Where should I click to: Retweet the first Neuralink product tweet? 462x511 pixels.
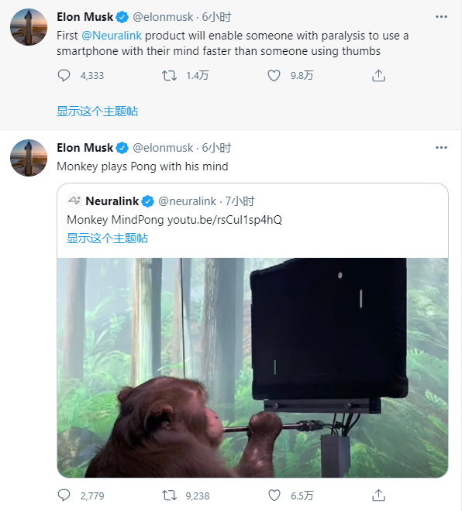coord(169,76)
